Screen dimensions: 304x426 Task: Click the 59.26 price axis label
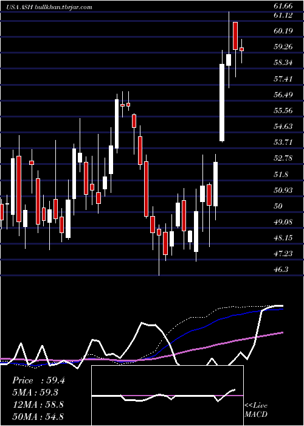[x=283, y=47]
